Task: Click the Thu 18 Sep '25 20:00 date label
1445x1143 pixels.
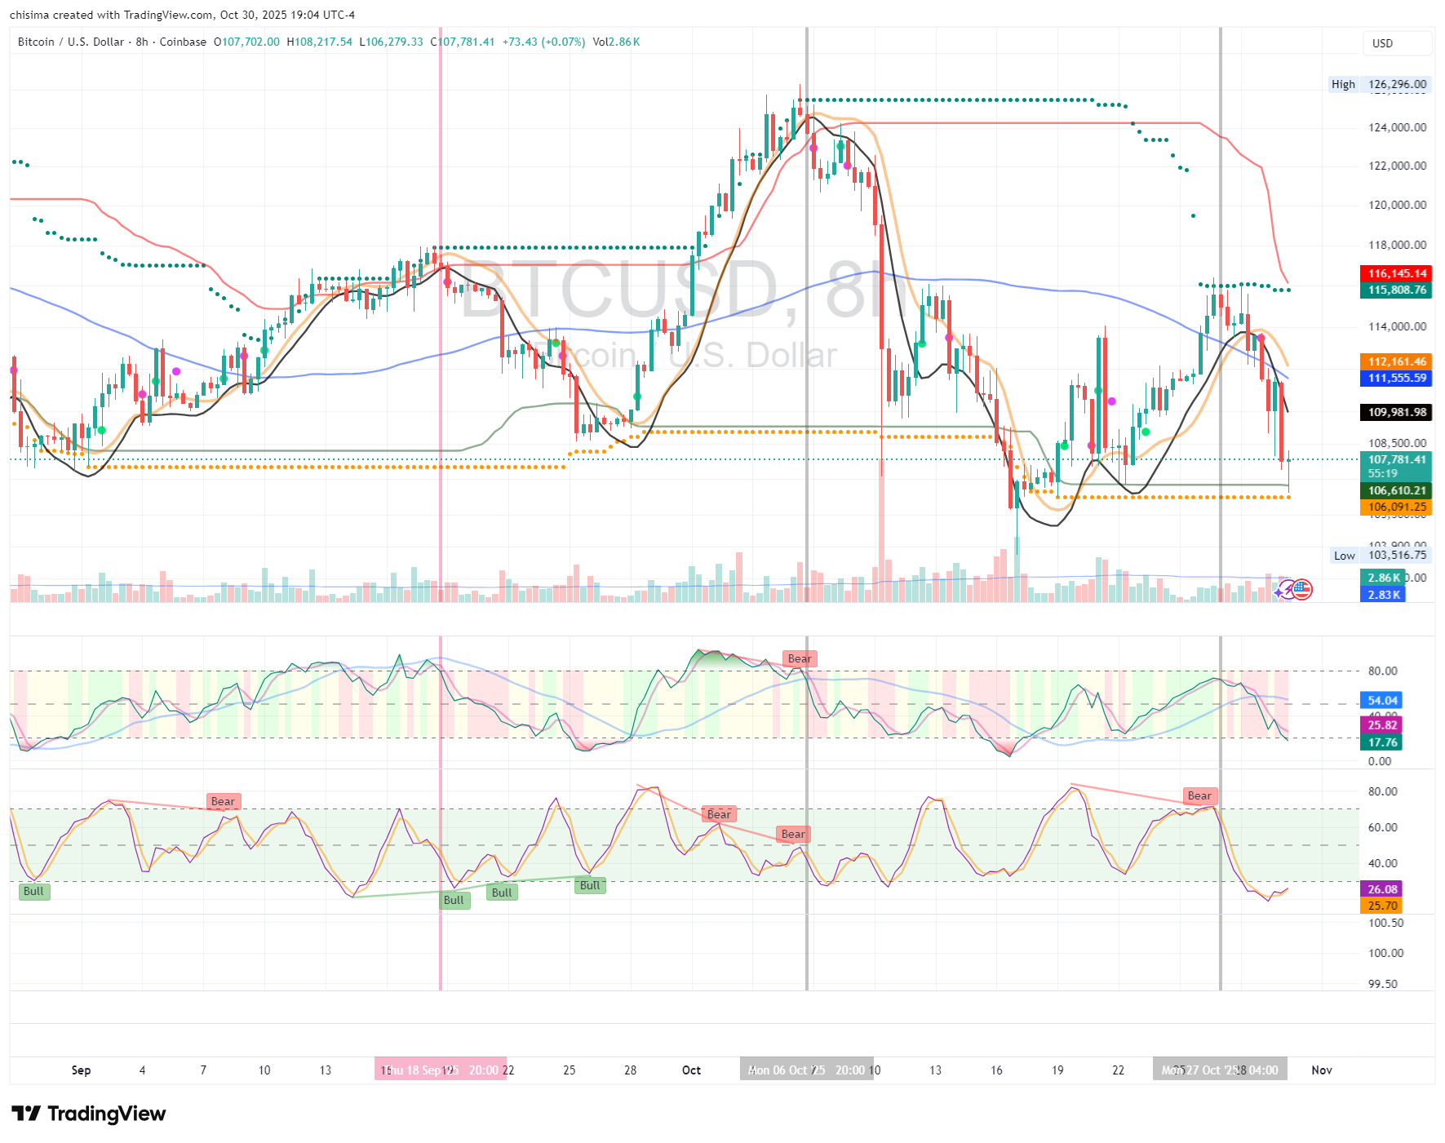Action: click(441, 1070)
